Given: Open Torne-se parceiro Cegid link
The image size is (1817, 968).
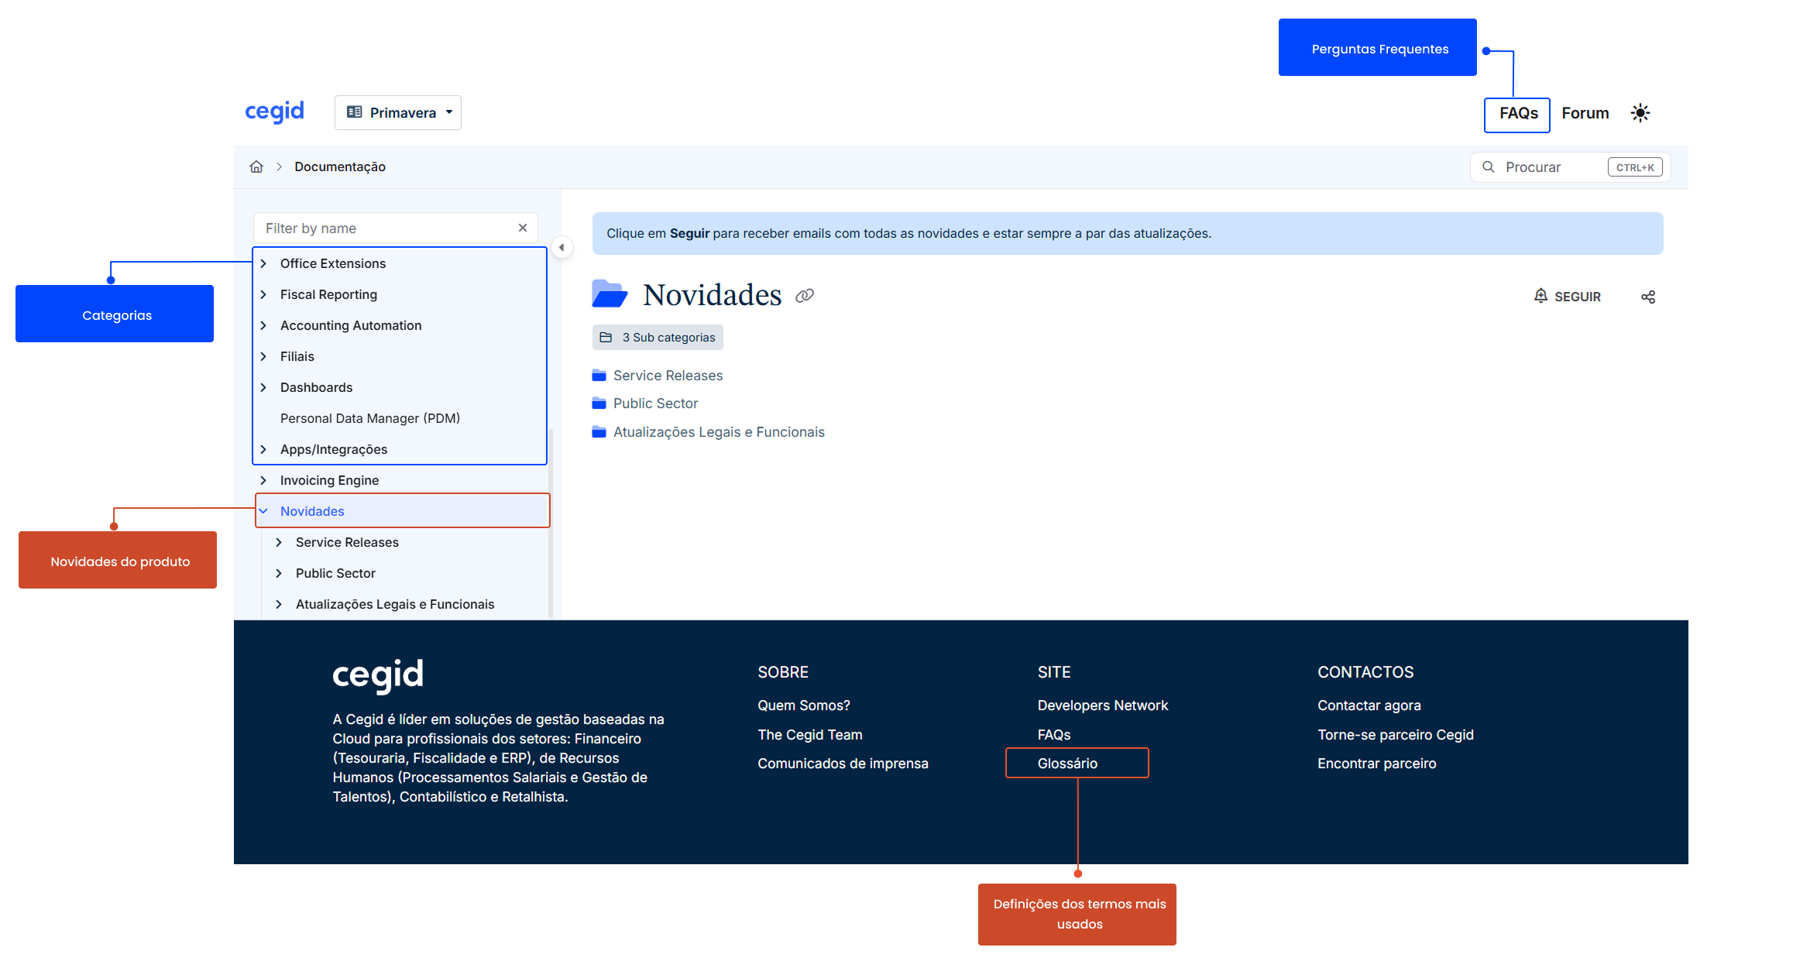Looking at the screenshot, I should pyautogui.click(x=1395, y=735).
